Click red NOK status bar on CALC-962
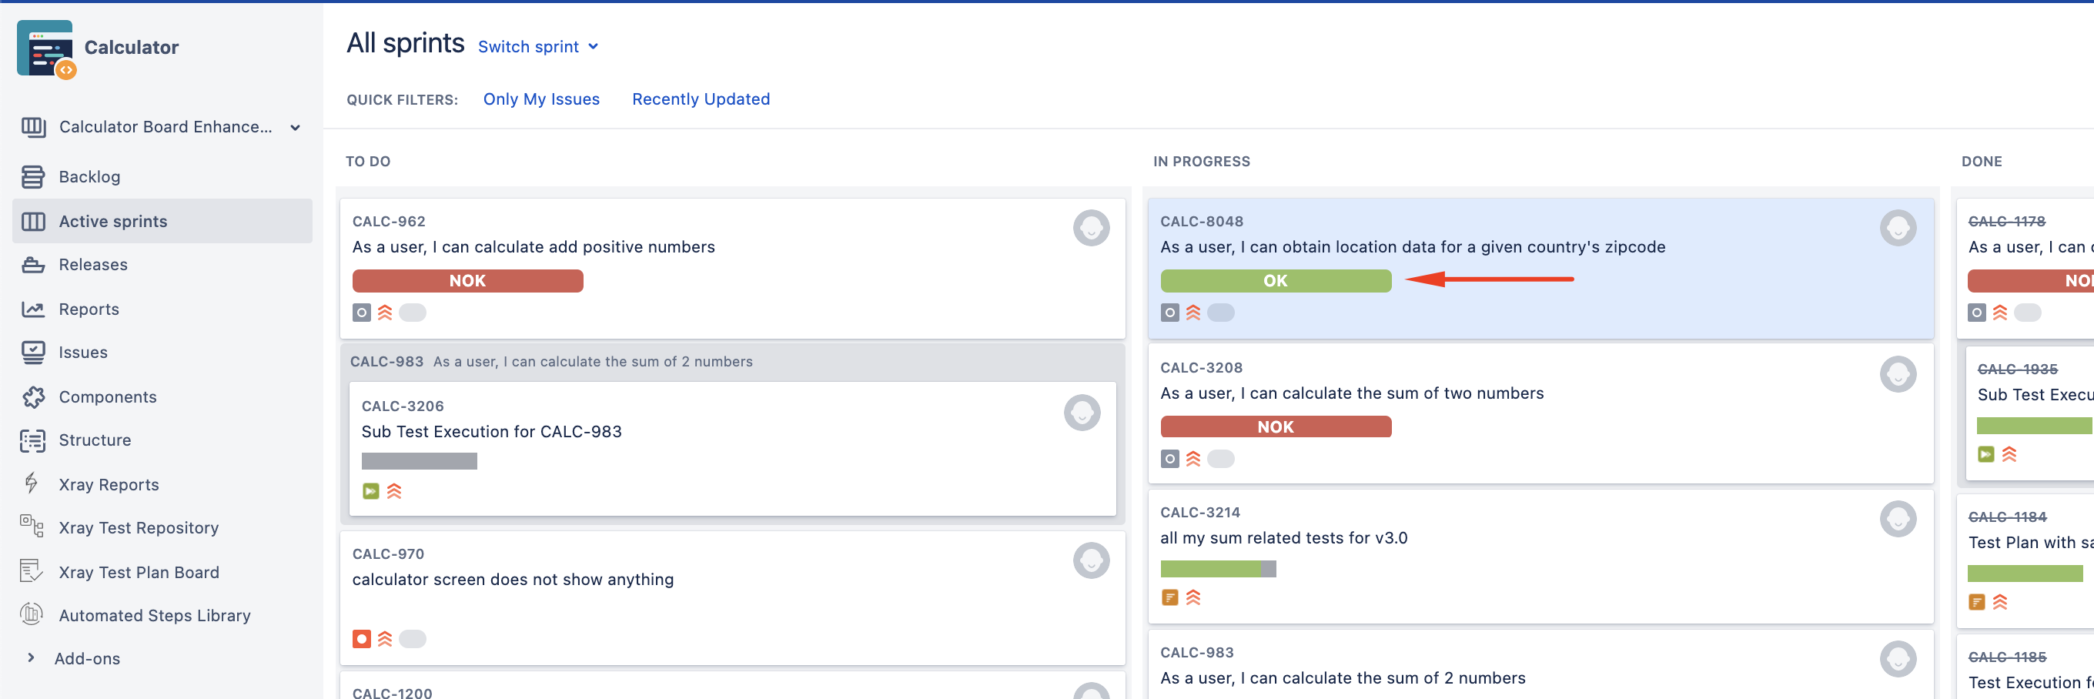This screenshot has height=699, width=2094. coord(467,280)
